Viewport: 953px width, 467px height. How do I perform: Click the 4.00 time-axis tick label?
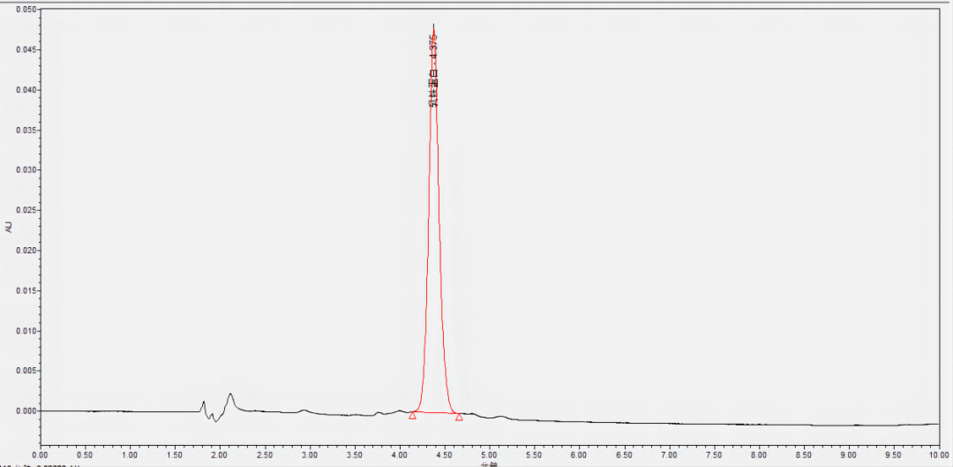pyautogui.click(x=400, y=455)
